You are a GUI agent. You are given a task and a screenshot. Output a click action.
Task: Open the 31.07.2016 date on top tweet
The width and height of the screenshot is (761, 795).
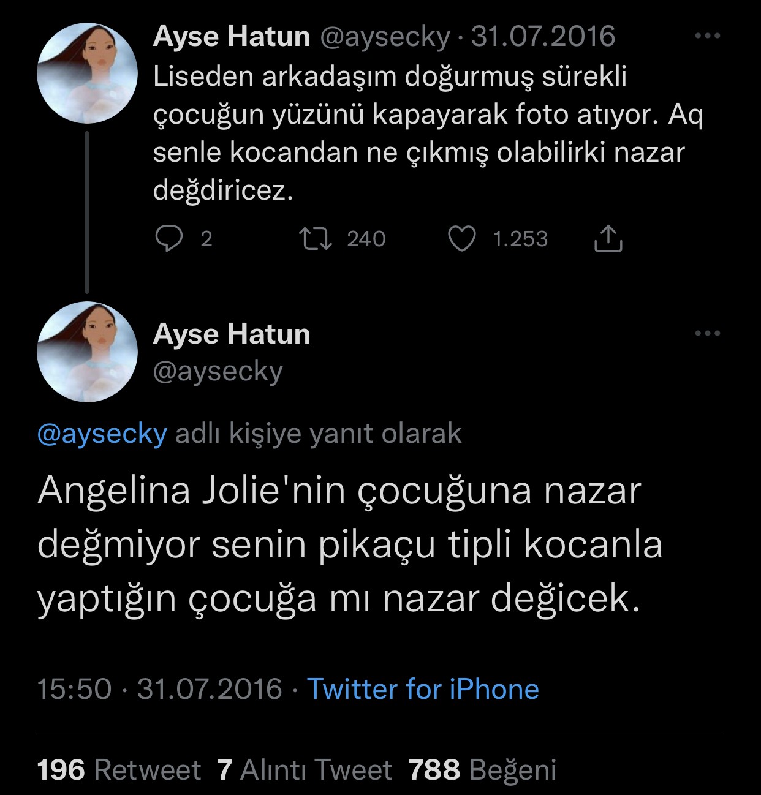pyautogui.click(x=543, y=36)
